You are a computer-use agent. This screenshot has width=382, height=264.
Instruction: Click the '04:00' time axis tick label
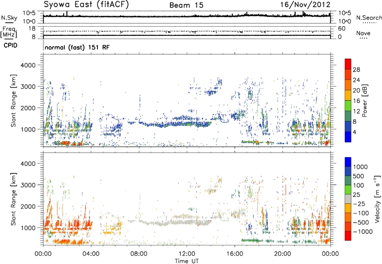[91, 254]
